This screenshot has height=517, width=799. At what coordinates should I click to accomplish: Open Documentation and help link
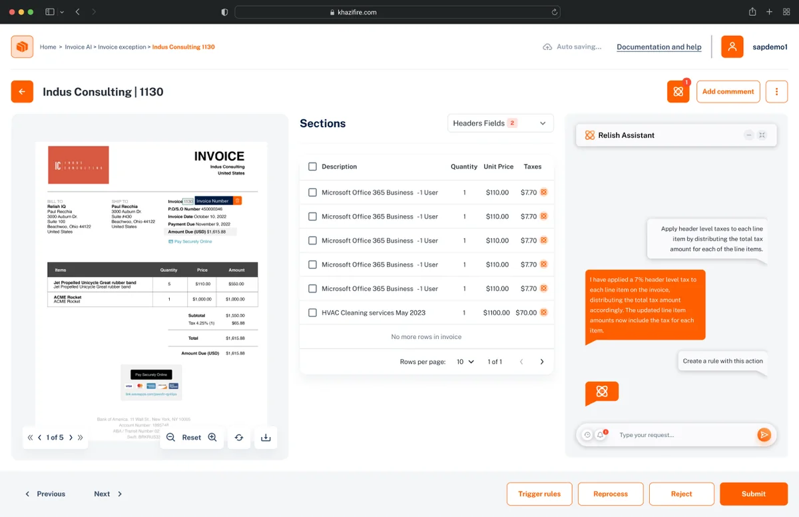659,47
